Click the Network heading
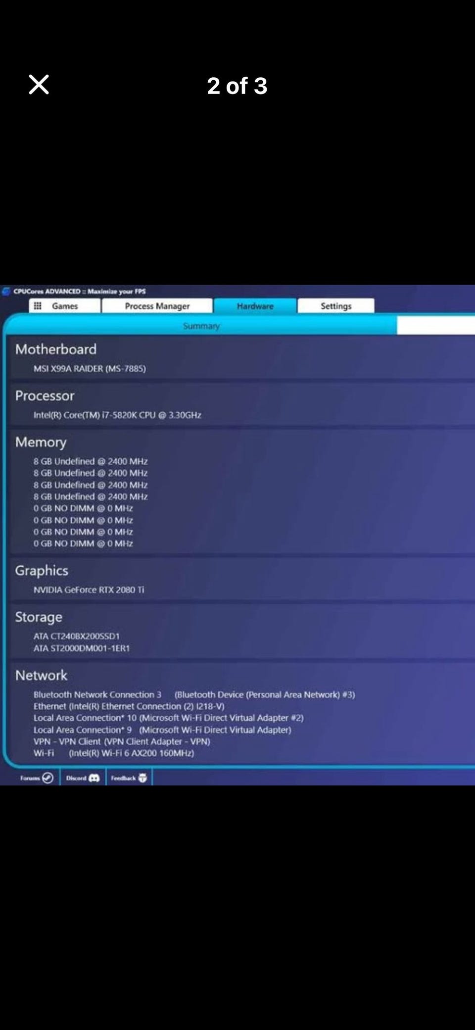 tap(41, 675)
